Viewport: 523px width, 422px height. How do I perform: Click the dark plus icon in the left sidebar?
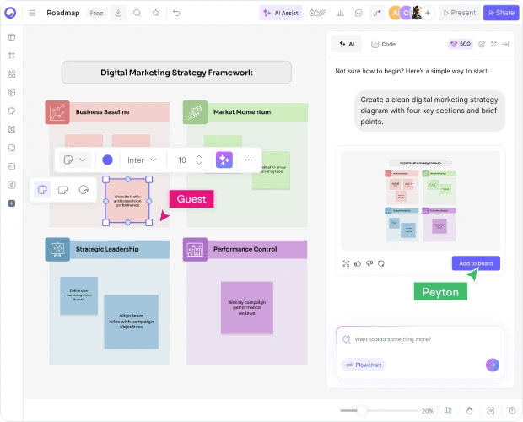pyautogui.click(x=12, y=203)
